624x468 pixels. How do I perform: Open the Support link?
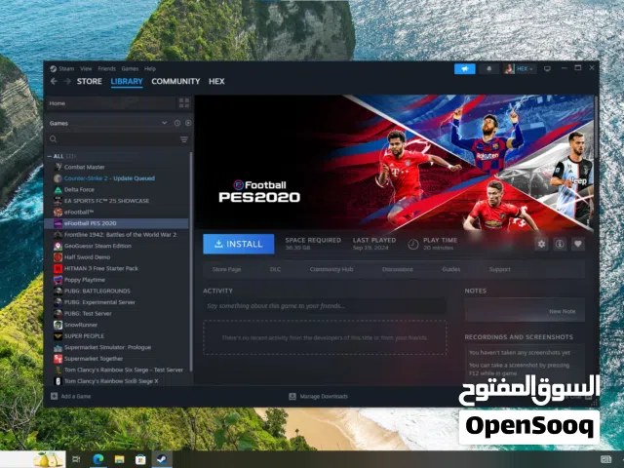(x=499, y=269)
